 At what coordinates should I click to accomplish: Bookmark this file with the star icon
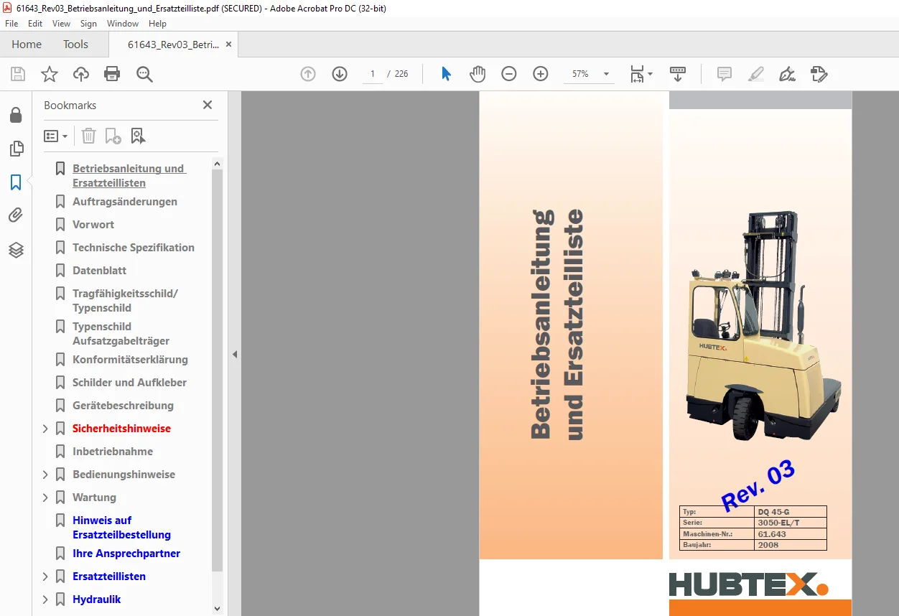(50, 74)
